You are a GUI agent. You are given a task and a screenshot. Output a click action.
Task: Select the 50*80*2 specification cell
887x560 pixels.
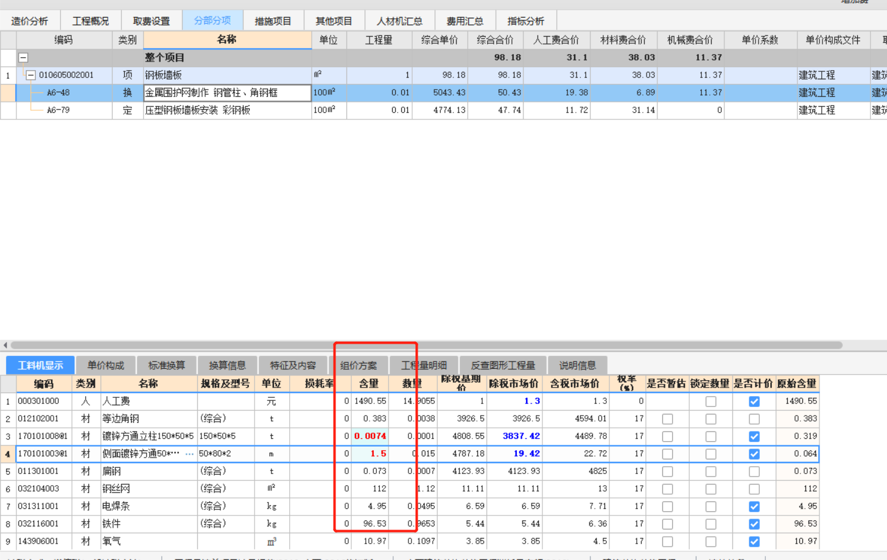click(226, 454)
